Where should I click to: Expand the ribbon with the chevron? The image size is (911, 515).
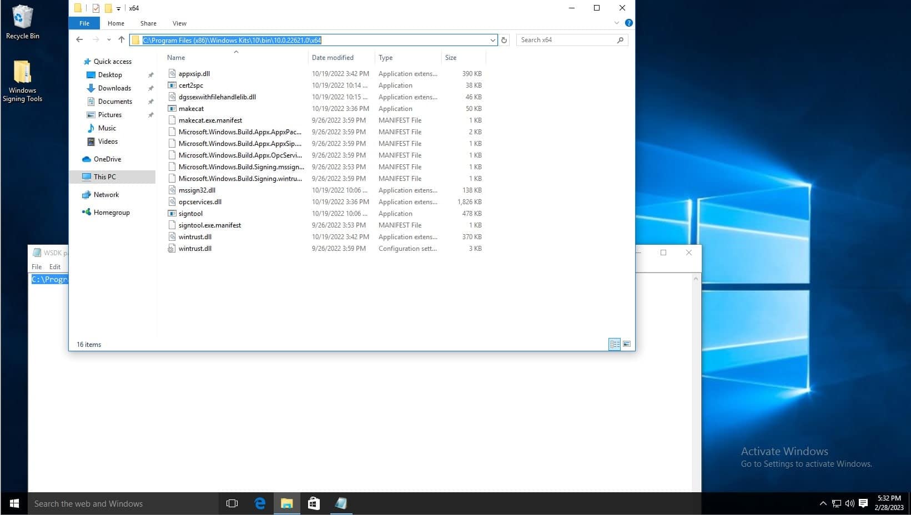616,23
